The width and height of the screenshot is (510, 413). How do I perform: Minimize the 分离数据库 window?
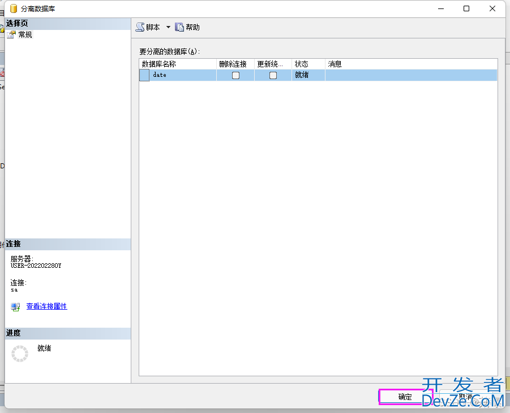441,9
